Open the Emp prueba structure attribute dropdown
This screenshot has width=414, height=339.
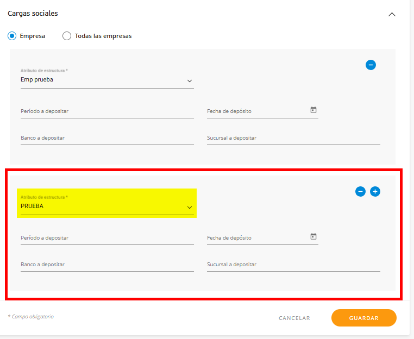107,80
